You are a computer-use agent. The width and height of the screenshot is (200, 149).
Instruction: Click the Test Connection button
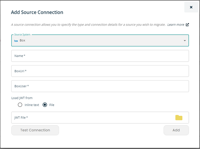point(35,130)
